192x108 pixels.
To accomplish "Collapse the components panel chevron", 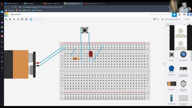I will click(x=164, y=64).
